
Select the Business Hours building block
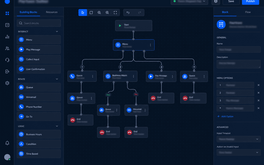tap(39, 134)
